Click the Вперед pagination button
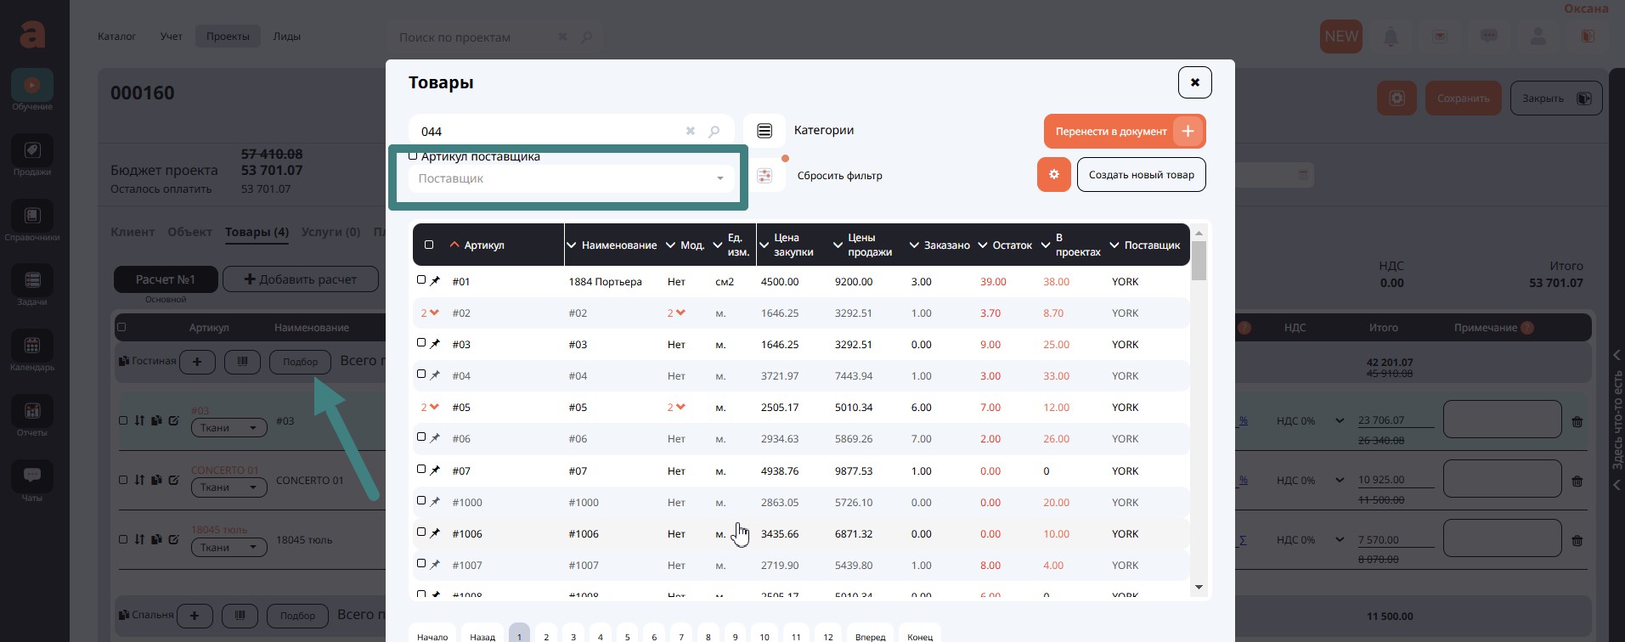 tap(870, 635)
